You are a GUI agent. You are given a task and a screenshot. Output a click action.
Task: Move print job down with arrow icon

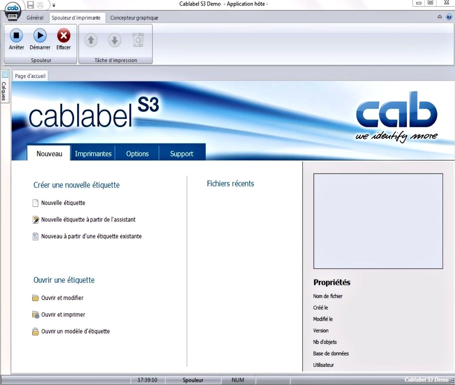point(114,40)
